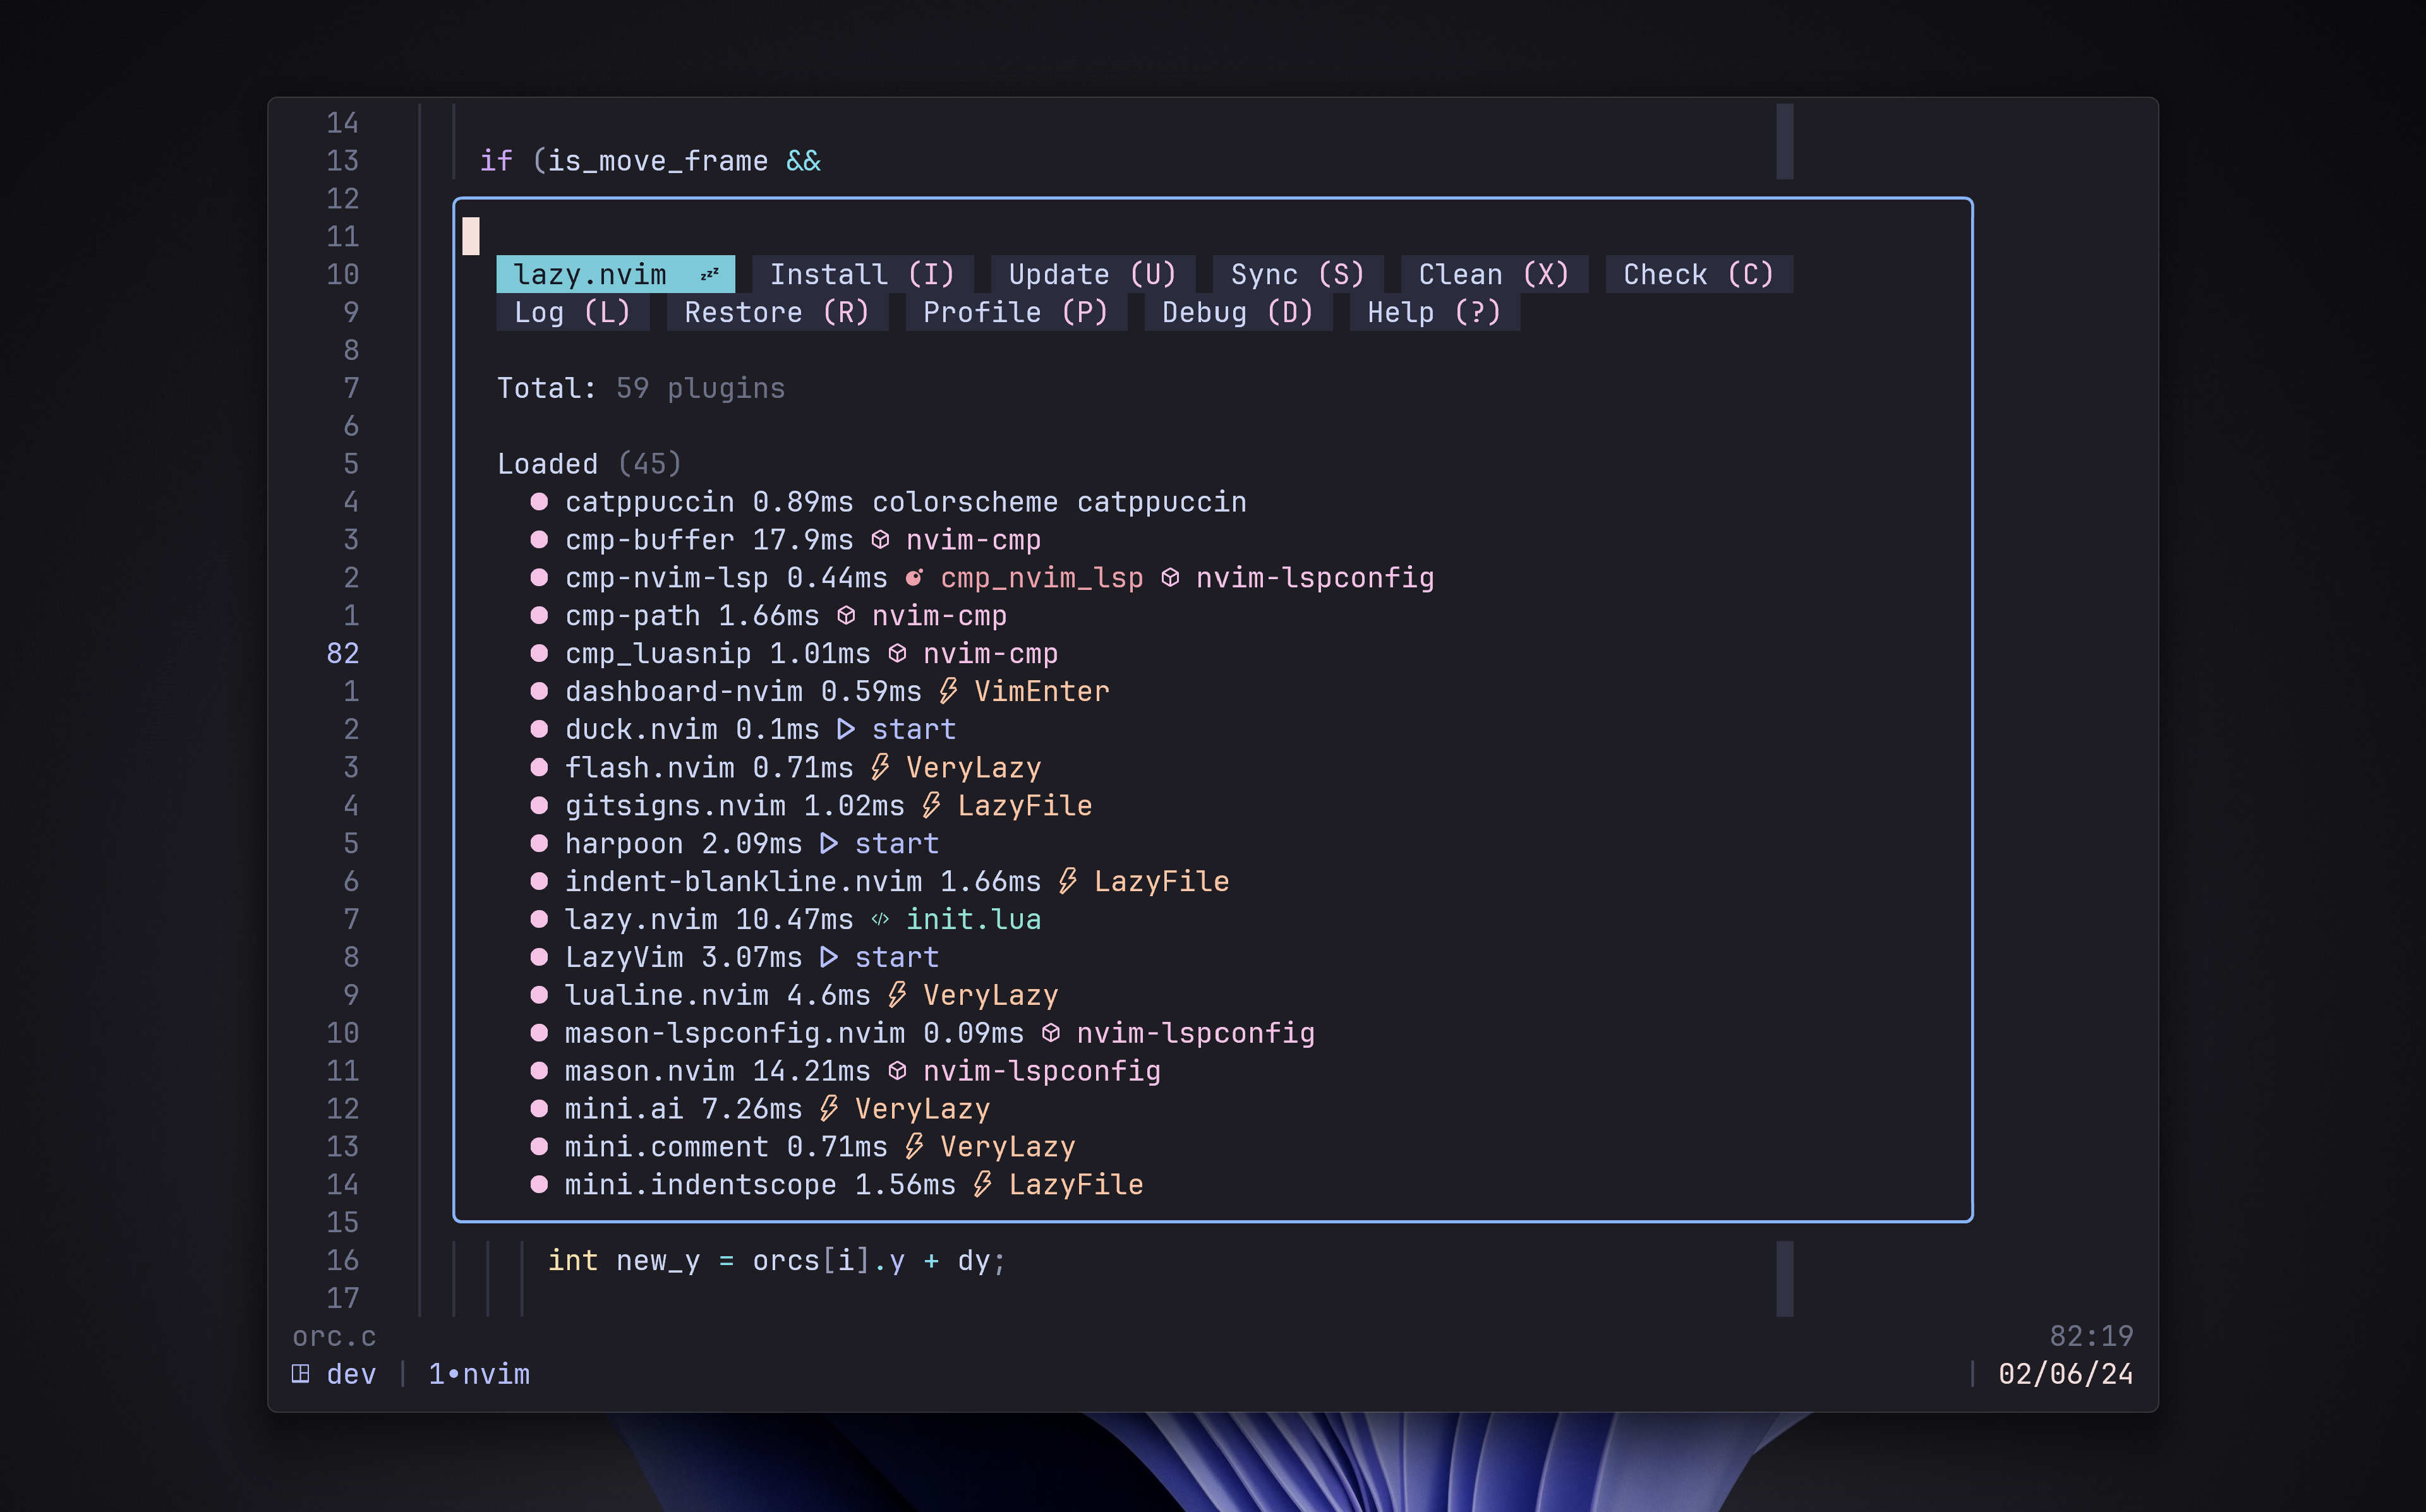Click the package icon on the mason.nvim row
2426x1512 pixels.
[x=897, y=1071]
